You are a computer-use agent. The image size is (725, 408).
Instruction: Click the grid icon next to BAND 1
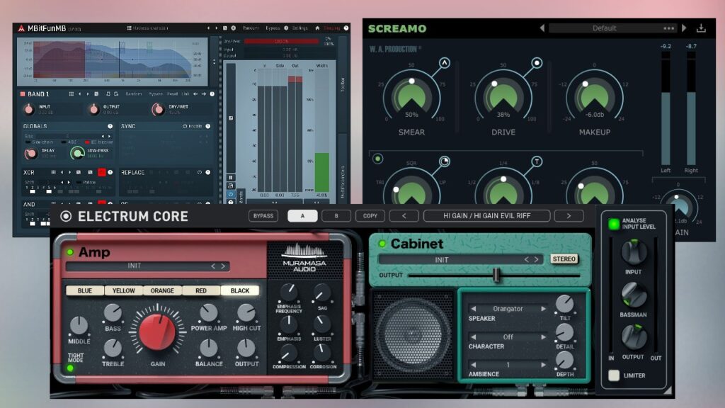click(72, 94)
